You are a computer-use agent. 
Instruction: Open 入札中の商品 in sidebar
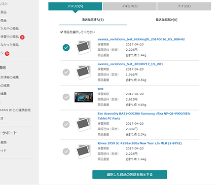click(x=9, y=29)
